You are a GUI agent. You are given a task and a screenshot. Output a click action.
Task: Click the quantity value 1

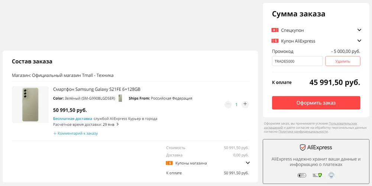tap(236, 105)
